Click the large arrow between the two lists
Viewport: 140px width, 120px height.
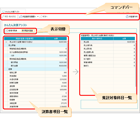coord(76,72)
